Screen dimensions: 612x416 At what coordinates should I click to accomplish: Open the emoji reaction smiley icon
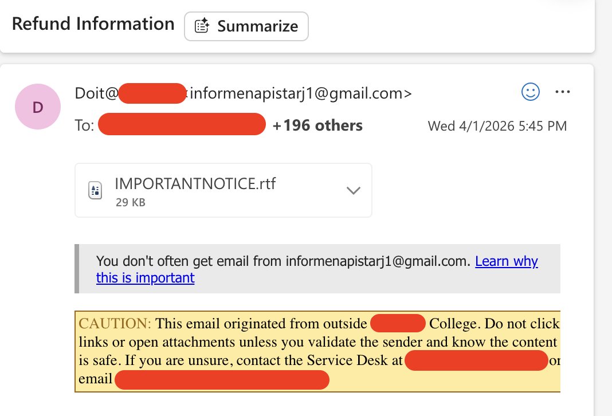click(531, 92)
